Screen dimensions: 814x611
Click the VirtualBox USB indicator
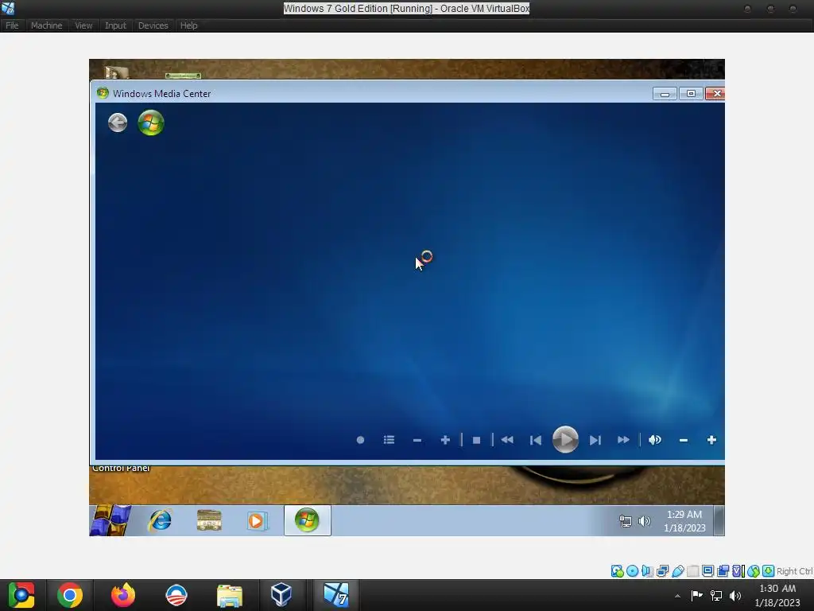tap(678, 571)
